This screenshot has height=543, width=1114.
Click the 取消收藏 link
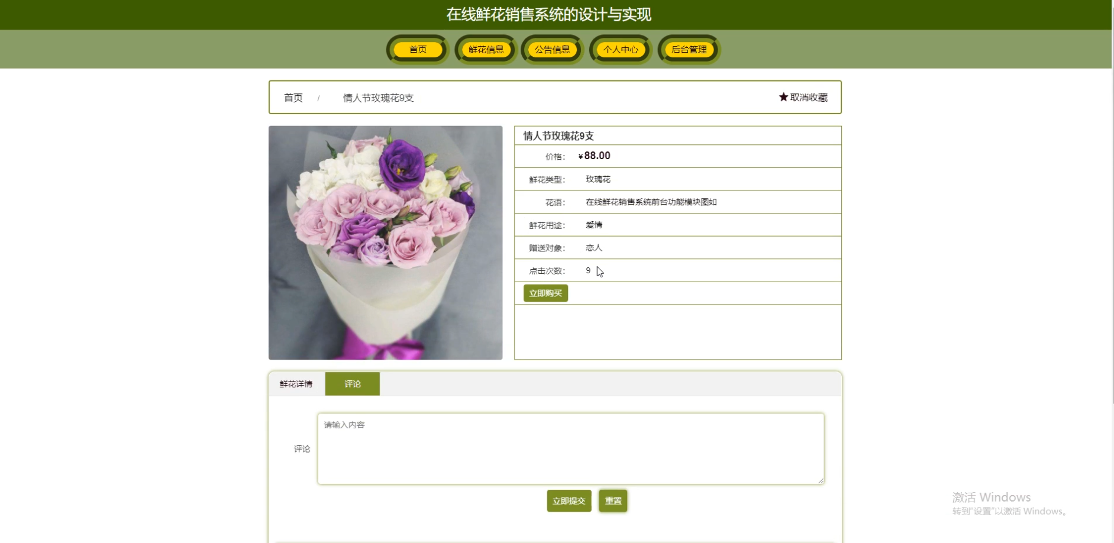coord(803,98)
